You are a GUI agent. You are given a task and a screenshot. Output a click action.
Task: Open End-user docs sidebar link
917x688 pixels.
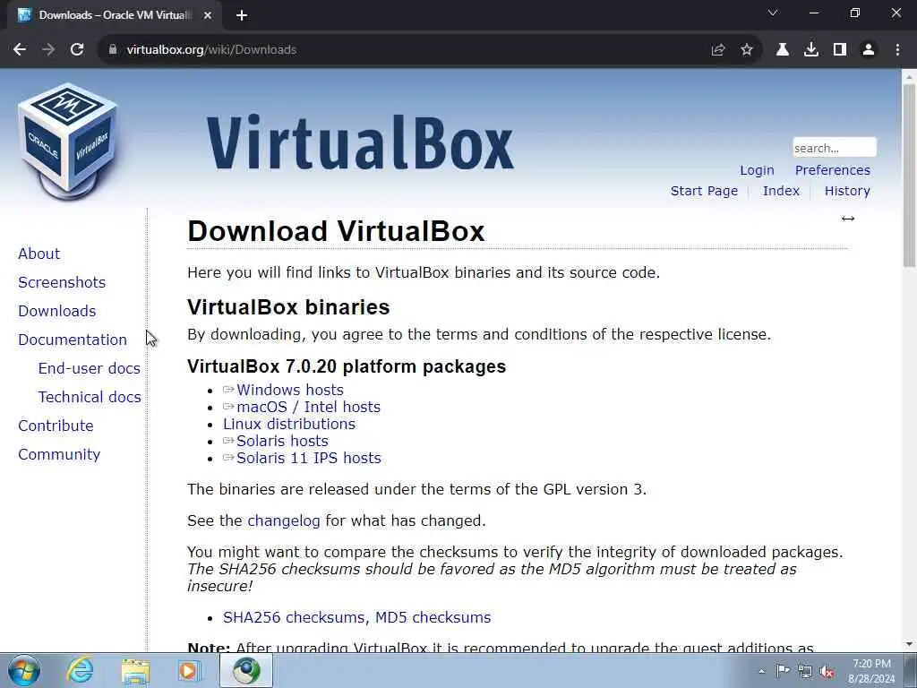(x=89, y=368)
